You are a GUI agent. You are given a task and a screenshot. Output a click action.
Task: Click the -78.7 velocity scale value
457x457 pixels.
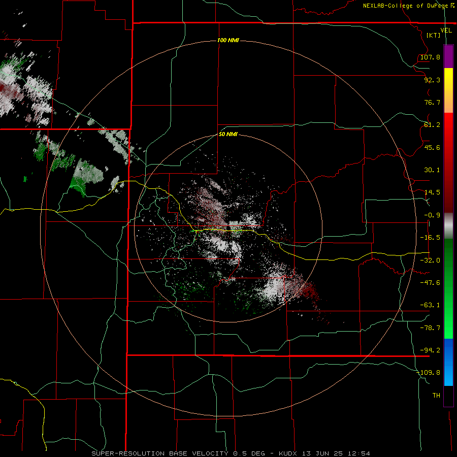[x=430, y=328]
